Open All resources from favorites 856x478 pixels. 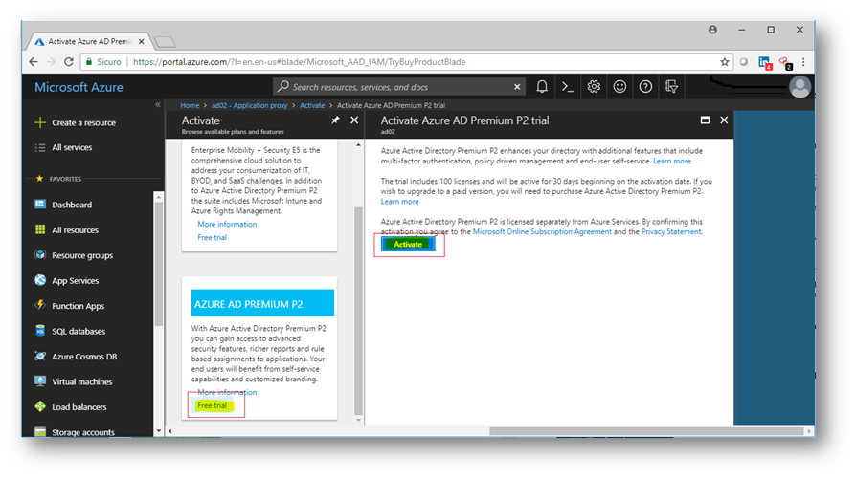[75, 230]
